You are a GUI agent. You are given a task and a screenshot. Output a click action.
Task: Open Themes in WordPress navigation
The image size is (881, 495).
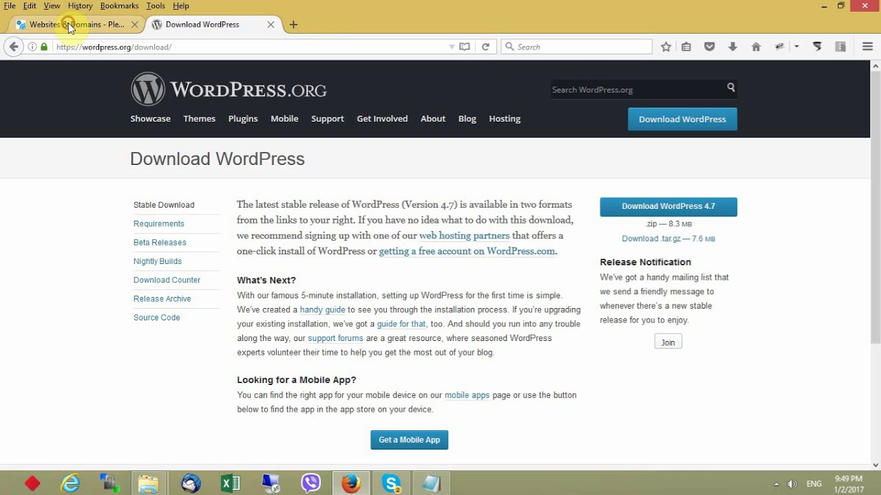199,118
